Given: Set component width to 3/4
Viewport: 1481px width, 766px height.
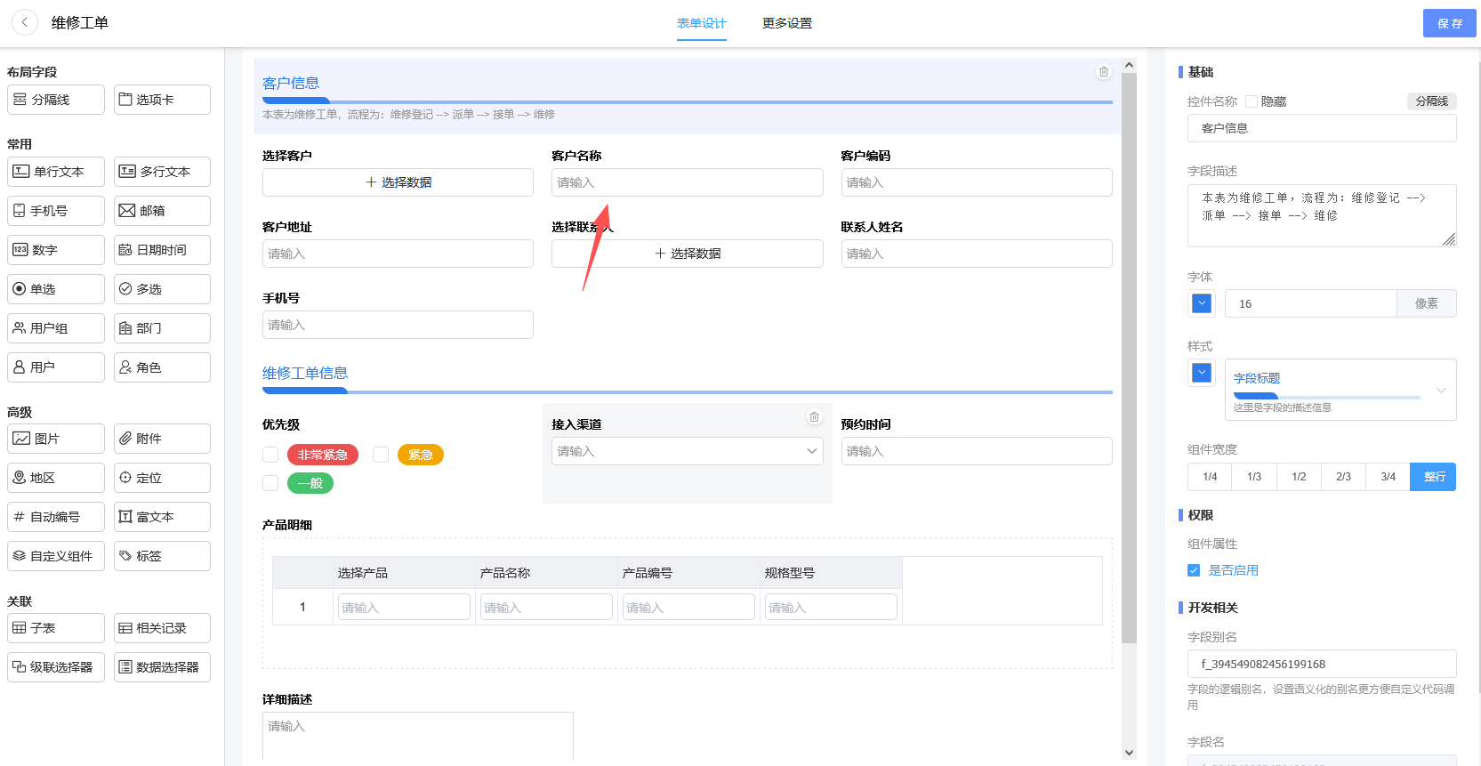Looking at the screenshot, I should (x=1388, y=477).
